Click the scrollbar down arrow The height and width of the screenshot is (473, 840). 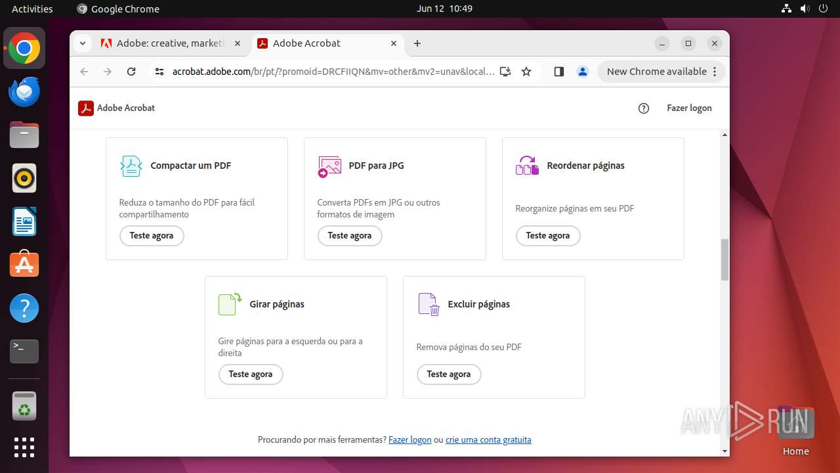pyautogui.click(x=724, y=451)
